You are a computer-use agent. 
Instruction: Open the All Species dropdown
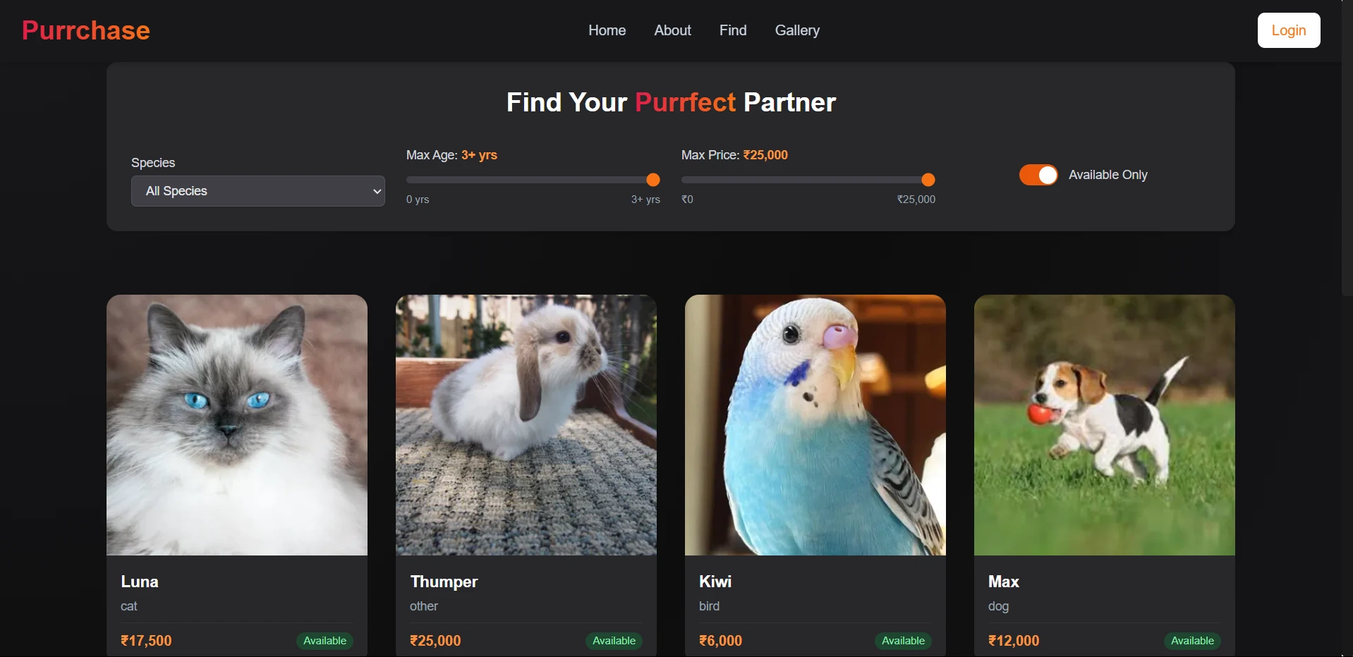[x=257, y=191]
